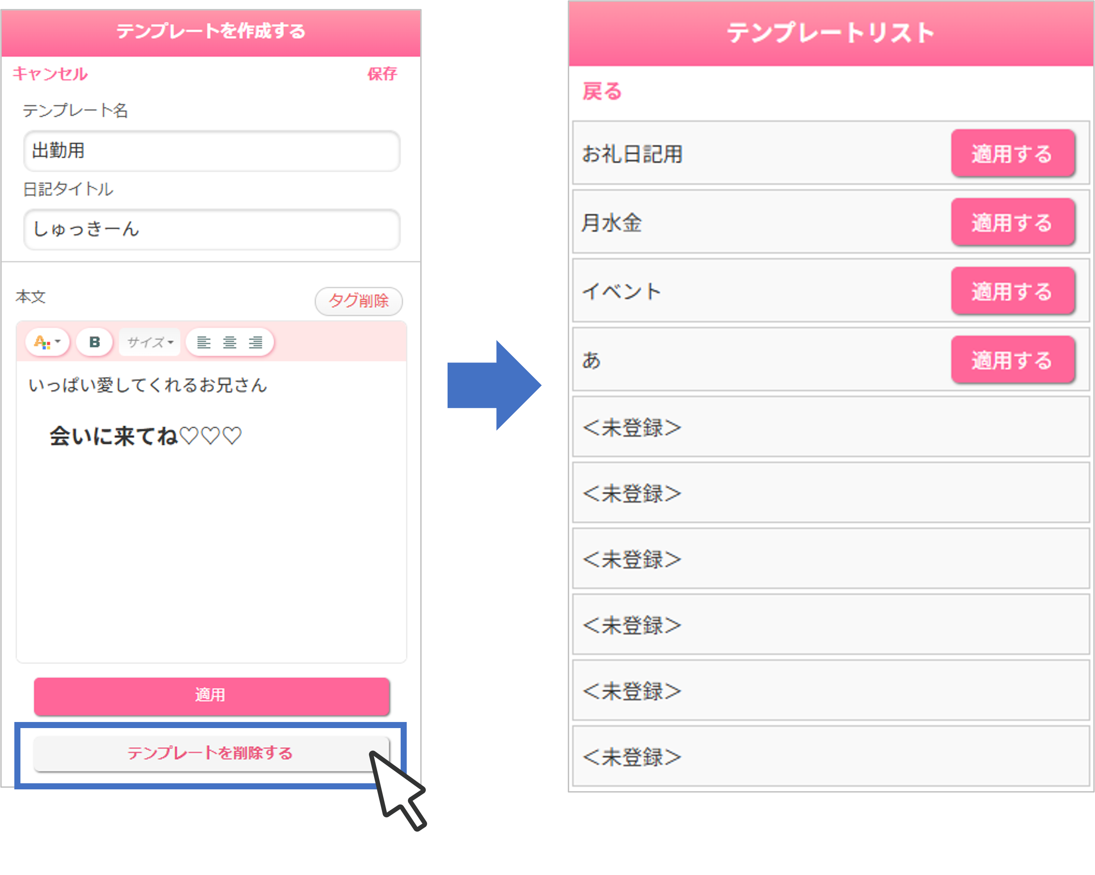Click the pink 適用 button
The width and height of the screenshot is (1095, 875).
tap(212, 695)
